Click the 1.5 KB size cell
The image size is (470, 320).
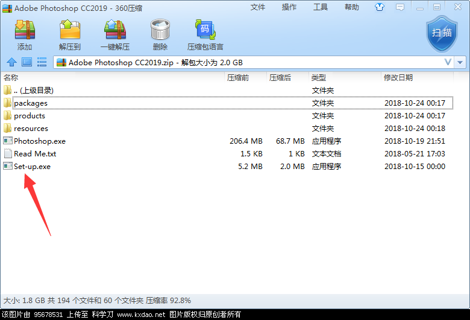click(251, 154)
